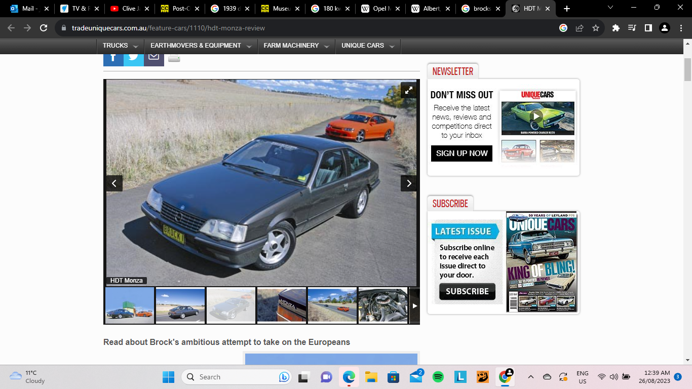Open Windows Start menu

[168, 377]
